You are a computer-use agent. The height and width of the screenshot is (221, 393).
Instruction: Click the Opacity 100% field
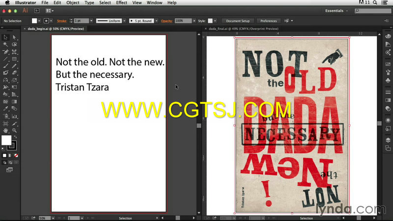click(x=183, y=21)
